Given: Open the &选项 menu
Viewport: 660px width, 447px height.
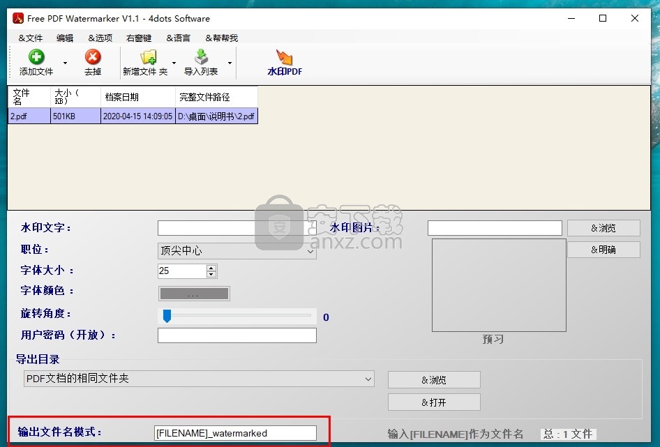Looking at the screenshot, I should pos(100,38).
